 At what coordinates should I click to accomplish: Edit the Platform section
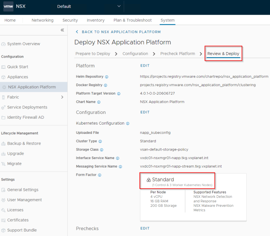point(145,65)
